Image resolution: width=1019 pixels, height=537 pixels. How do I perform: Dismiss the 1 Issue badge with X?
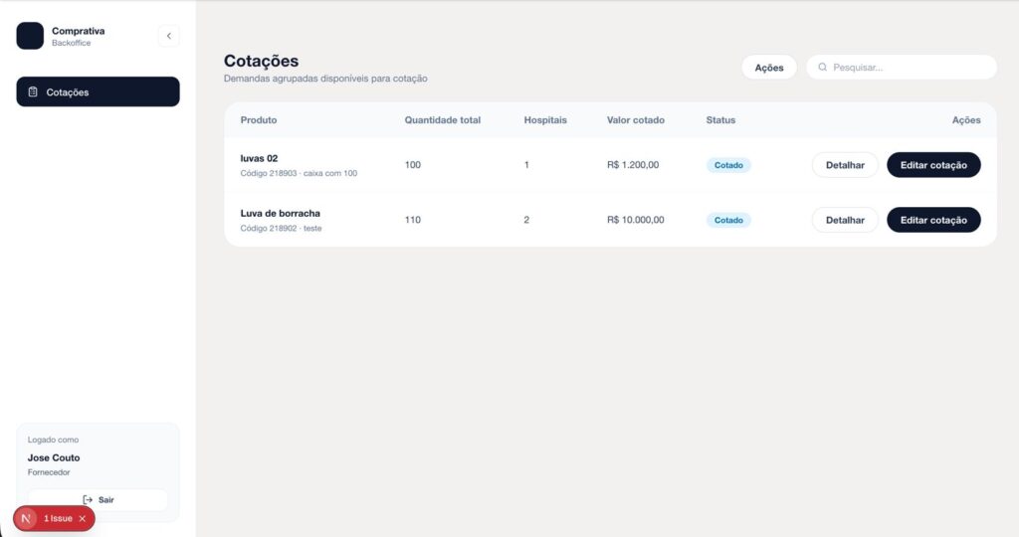[x=83, y=518]
